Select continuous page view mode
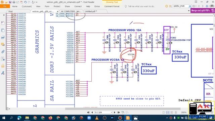The height and width of the screenshot is (121, 215). click(168, 113)
